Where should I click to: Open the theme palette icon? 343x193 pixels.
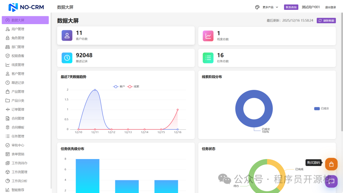tap(257, 7)
